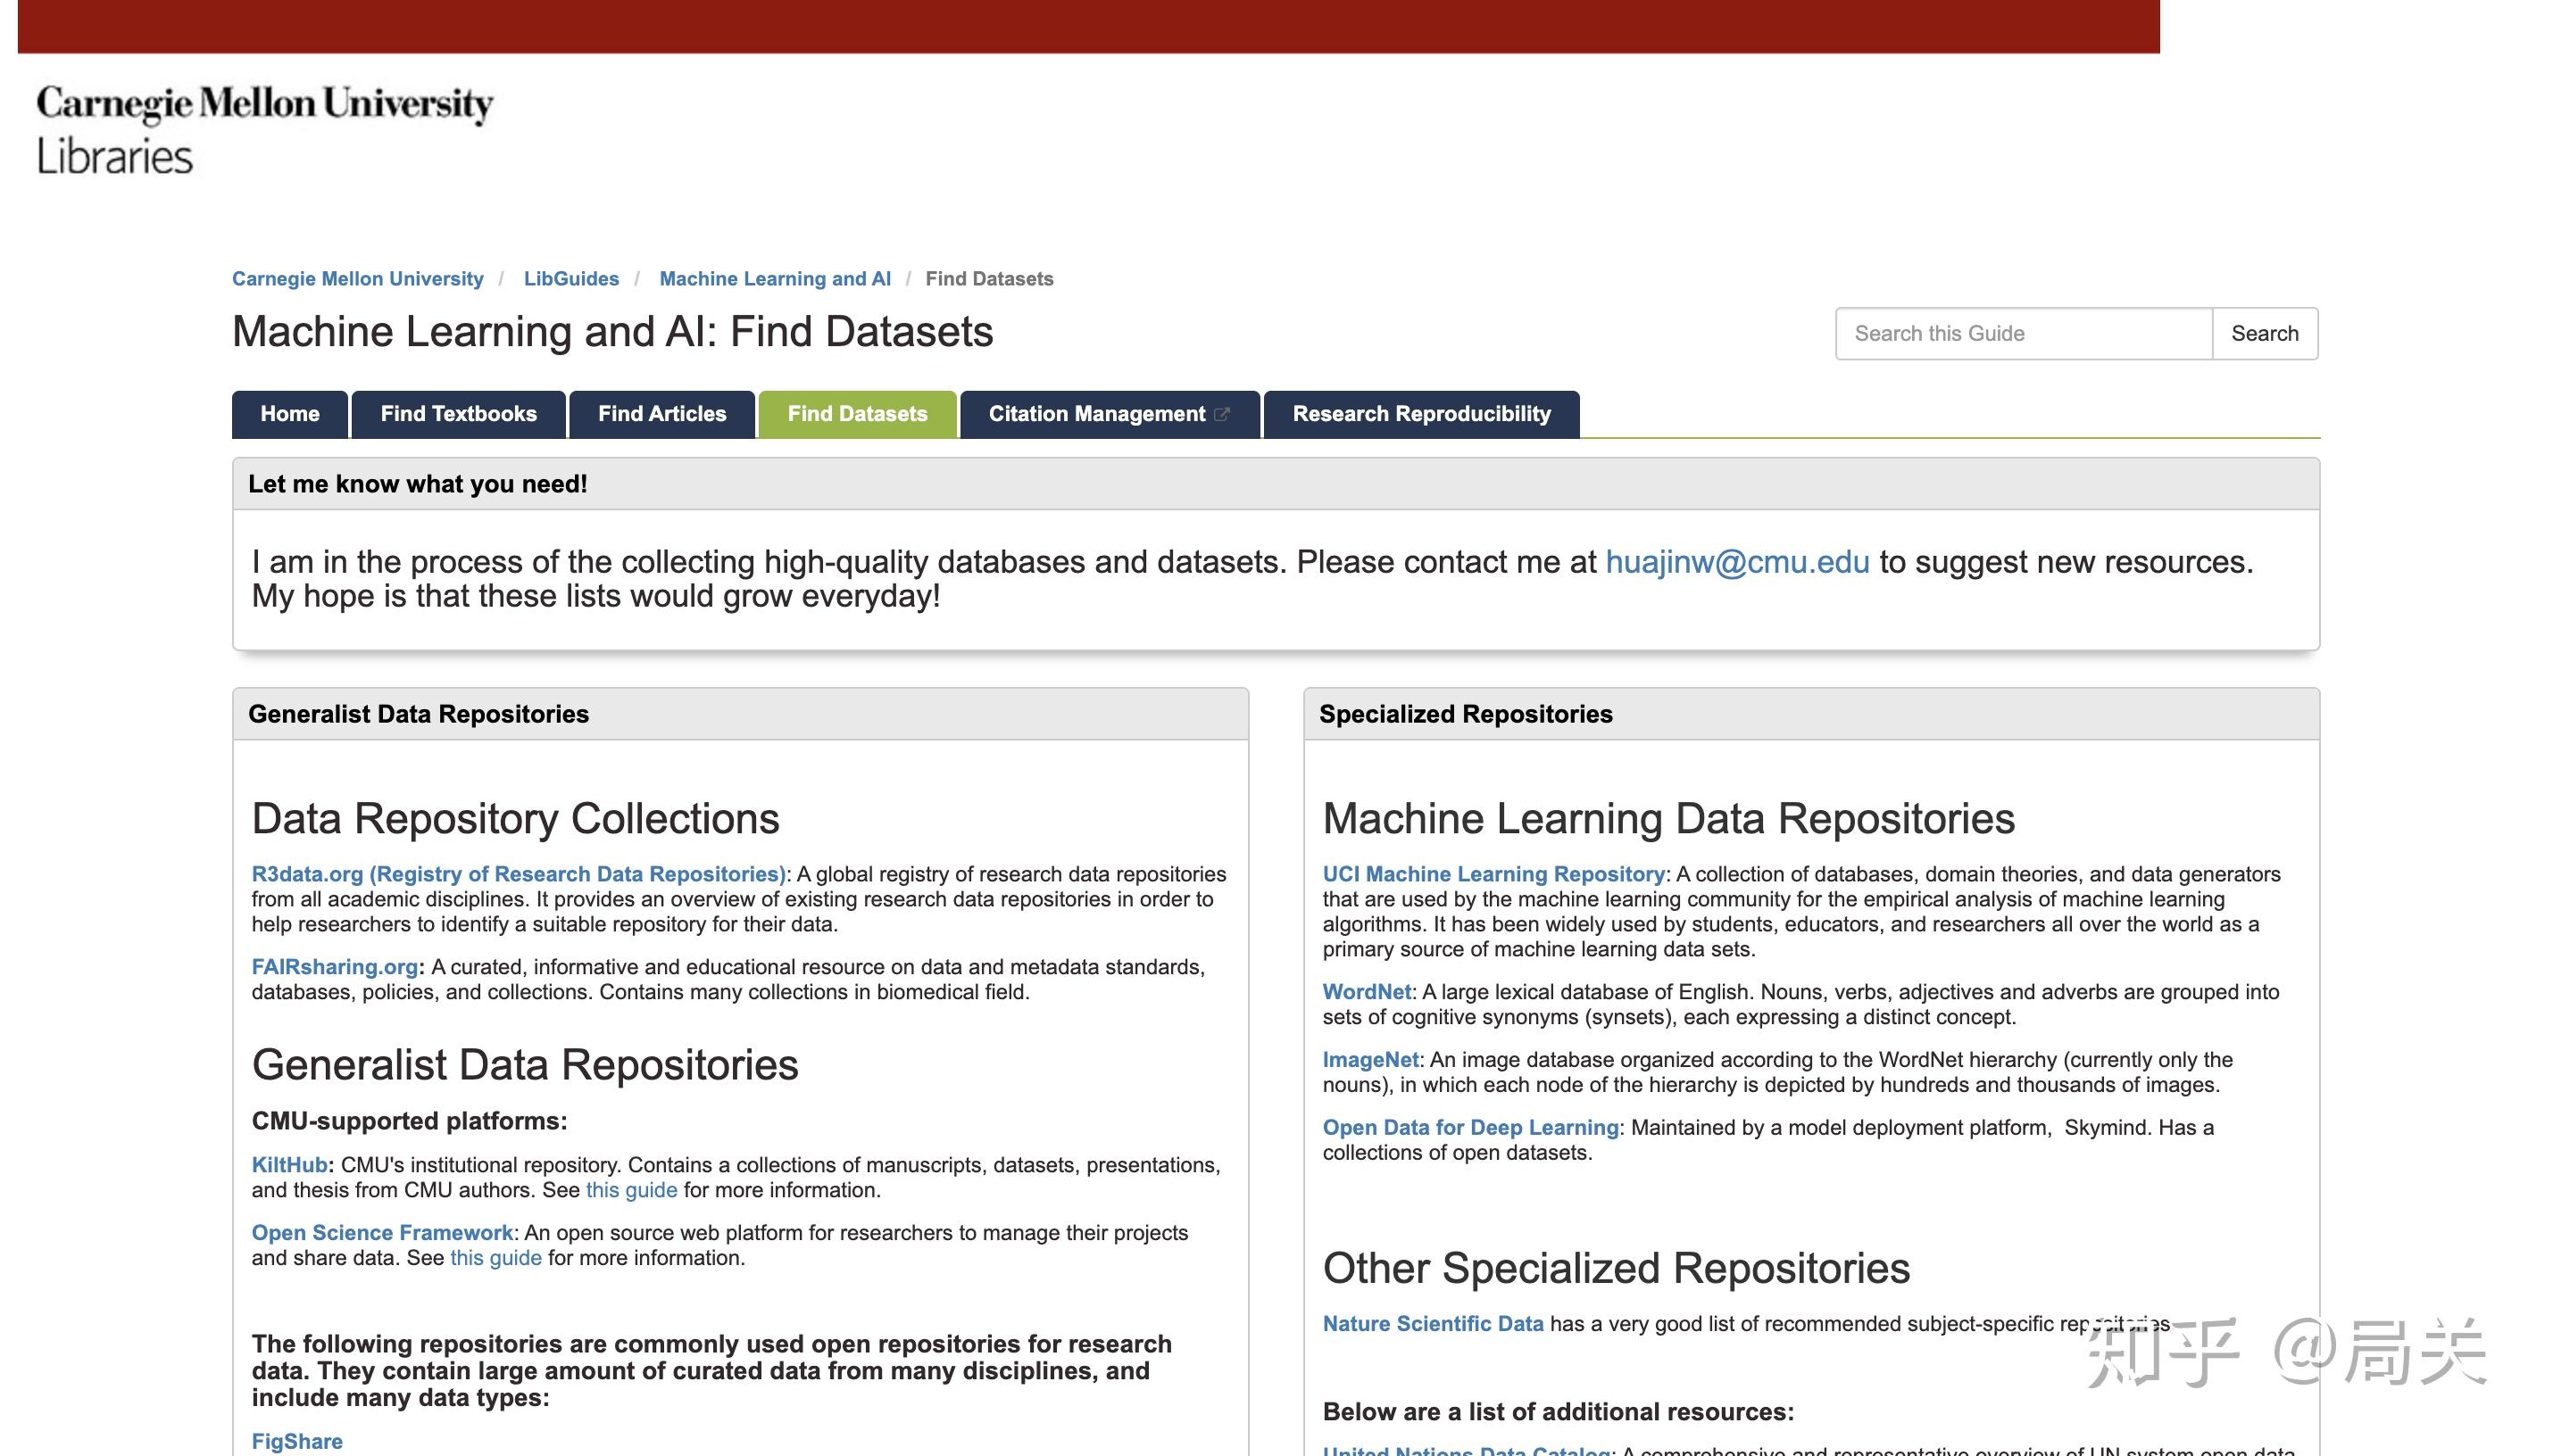The height and width of the screenshot is (1456, 2553).
Task: Visit the FAIRsharing.org link
Action: 334,967
